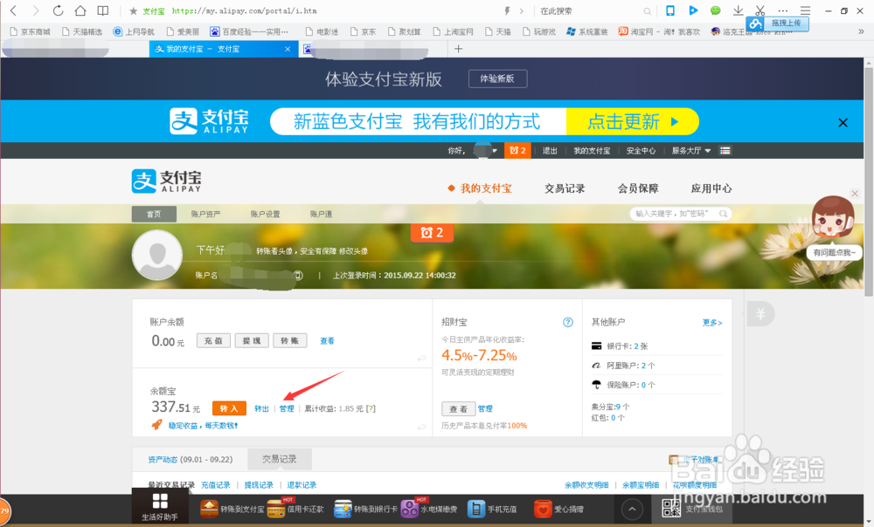Switch to the 交易记录 lower tab

(280, 459)
